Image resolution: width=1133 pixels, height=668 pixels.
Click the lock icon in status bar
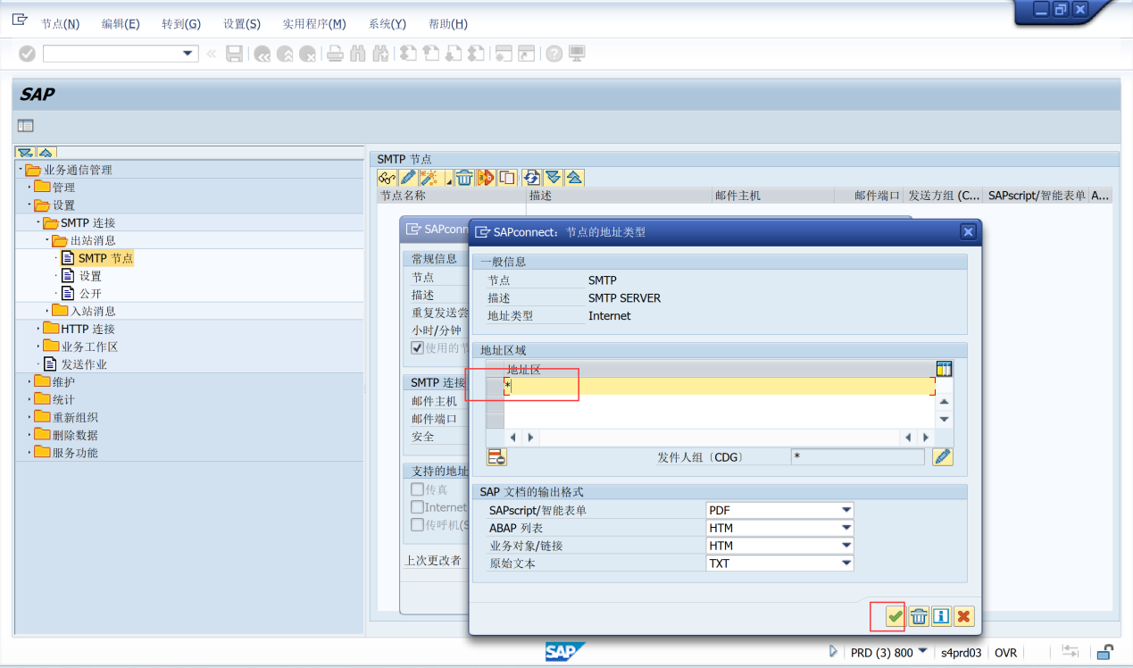coord(1105,652)
